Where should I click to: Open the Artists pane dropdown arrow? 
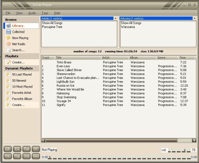(115, 18)
